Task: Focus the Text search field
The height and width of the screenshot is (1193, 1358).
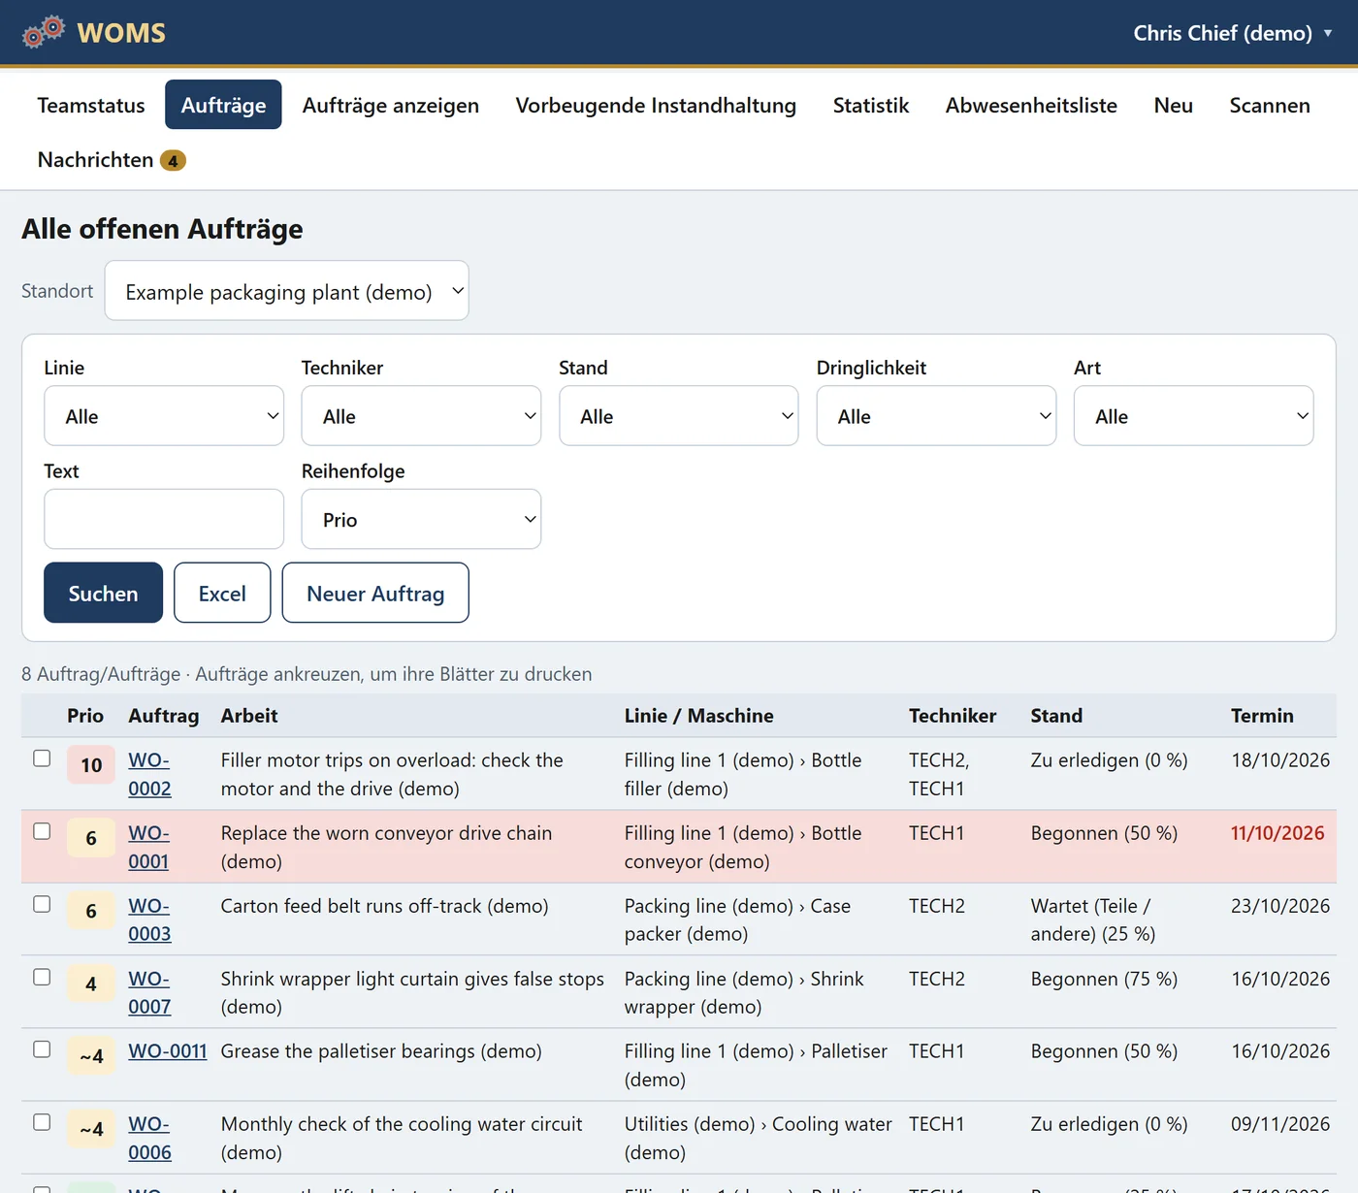Action: pyautogui.click(x=164, y=520)
